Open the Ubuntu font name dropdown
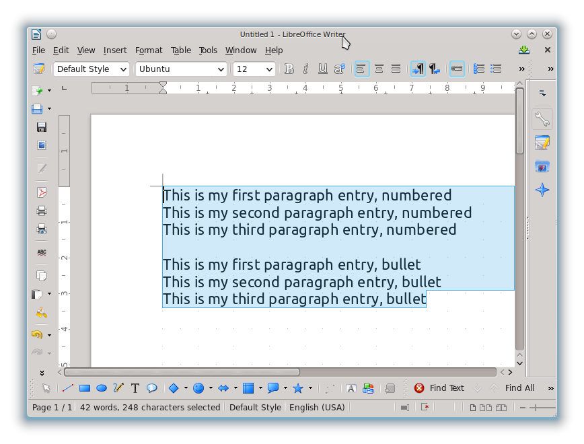The height and width of the screenshot is (444, 584). coord(181,69)
